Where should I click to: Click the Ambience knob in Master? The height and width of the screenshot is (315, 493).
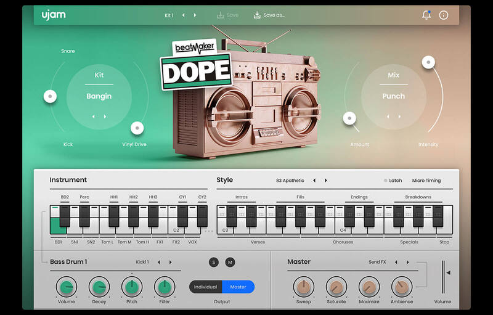click(402, 286)
